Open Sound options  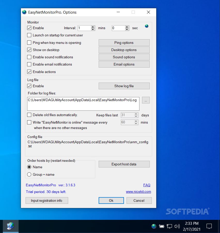click(x=124, y=57)
